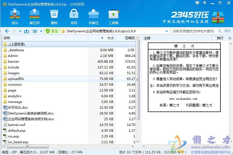Select the 许可协议.doc document icon
This screenshot has width=233, height=155.
[x=5, y=107]
